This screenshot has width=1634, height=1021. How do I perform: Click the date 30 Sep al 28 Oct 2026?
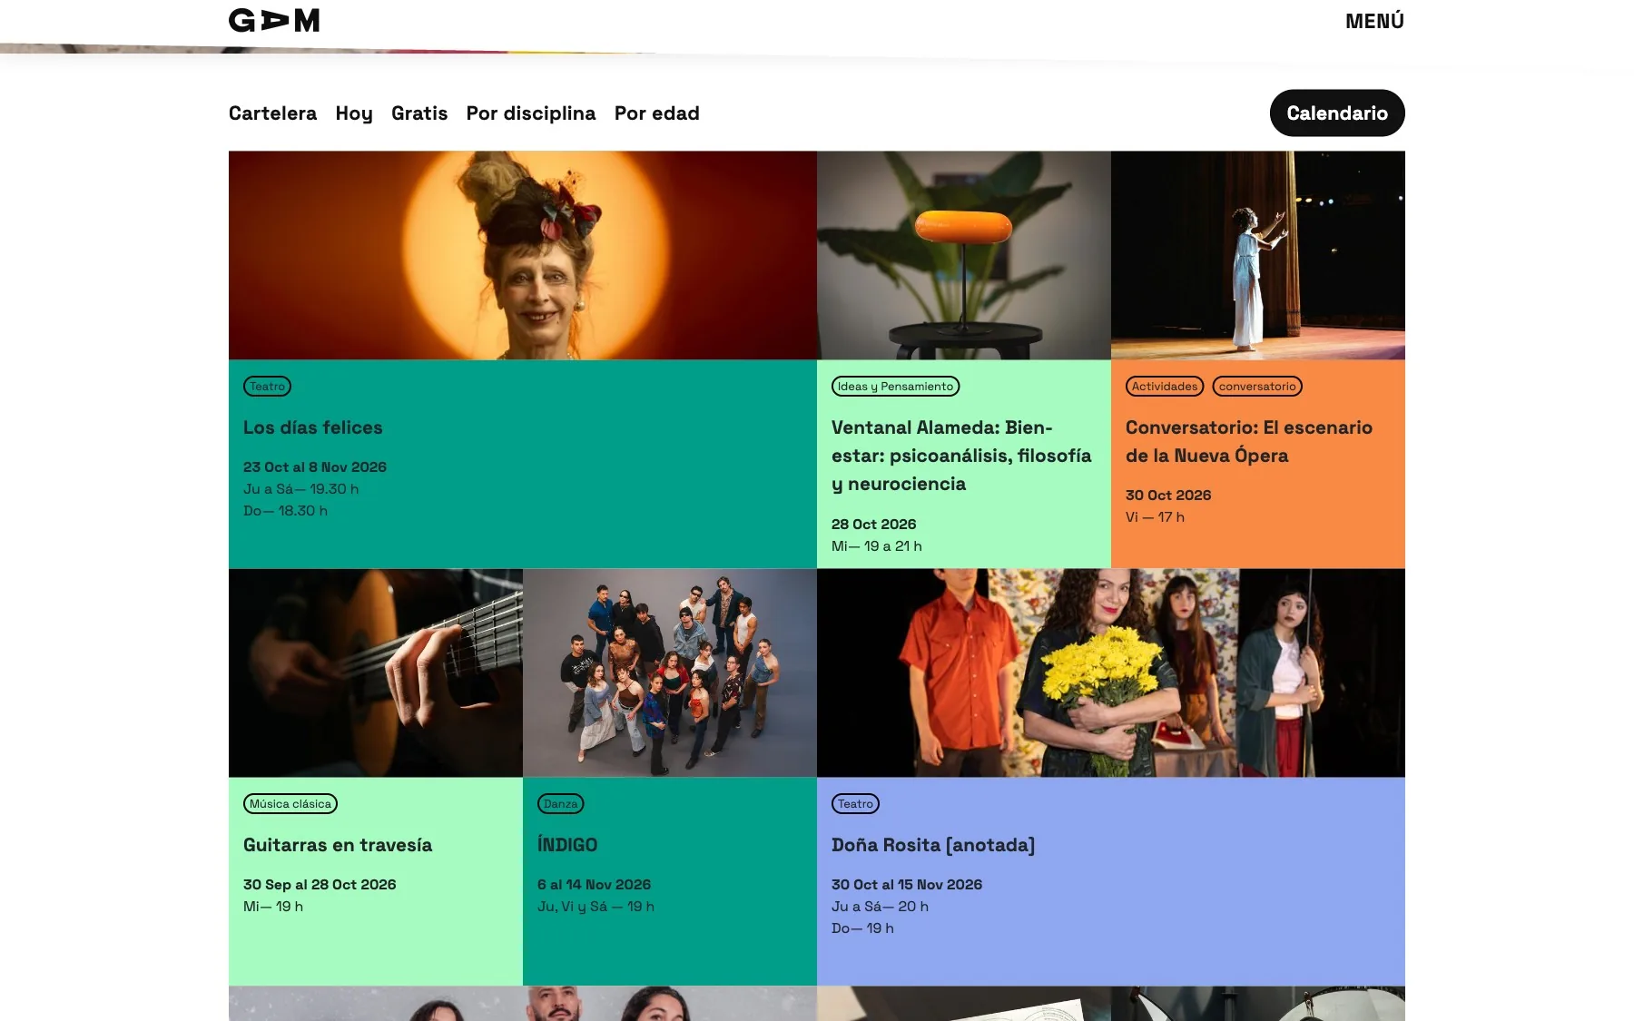320,885
